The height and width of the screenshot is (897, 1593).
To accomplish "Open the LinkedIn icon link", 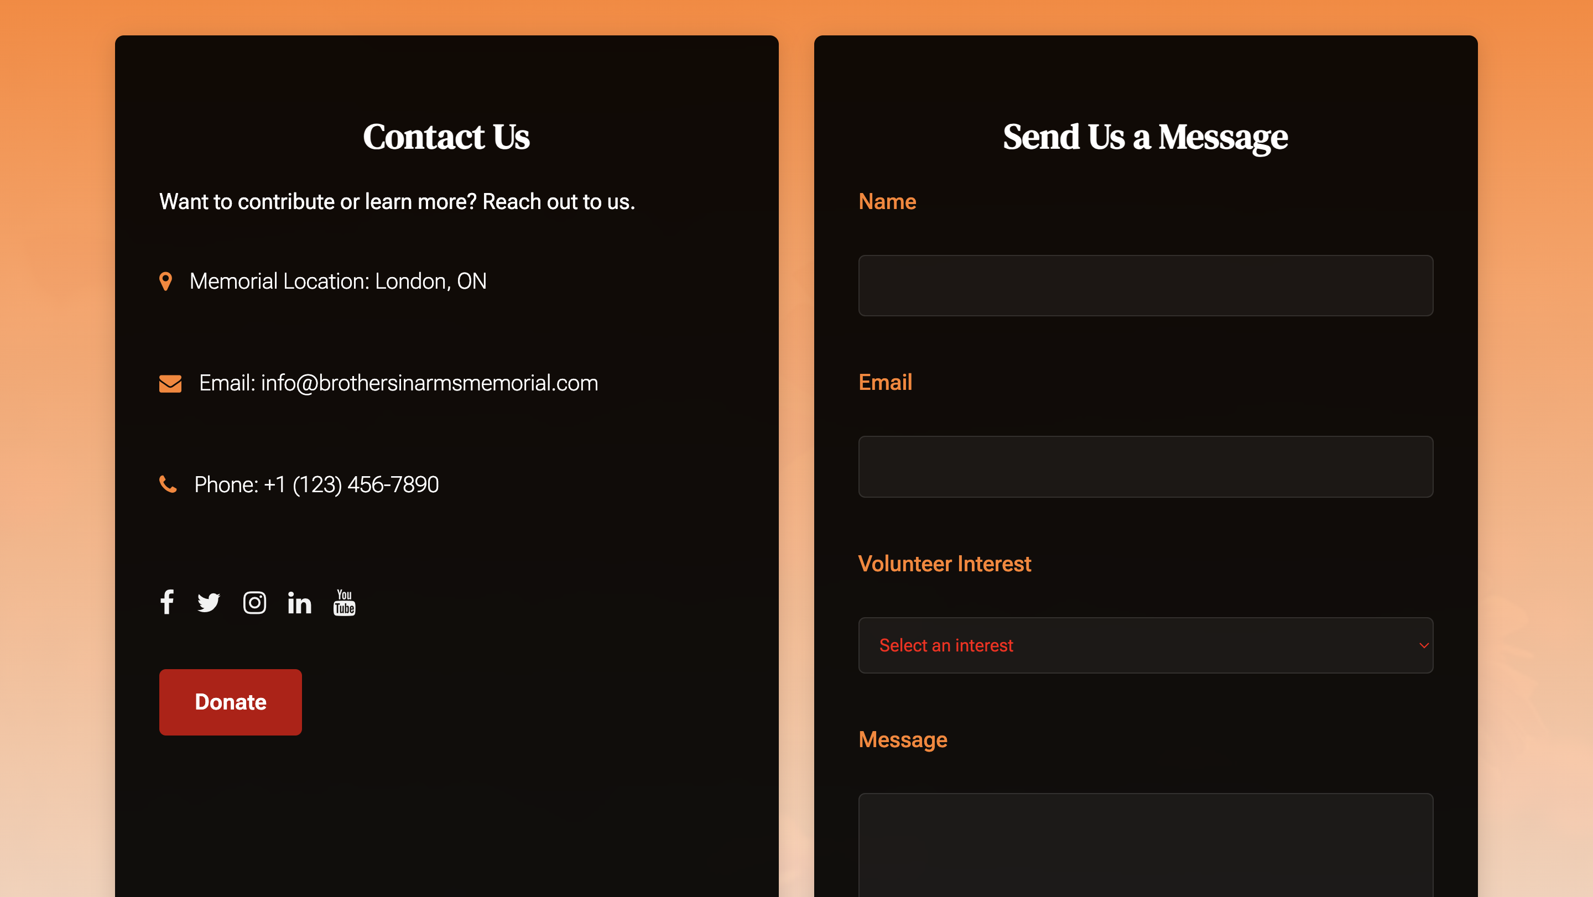I will 299,602.
